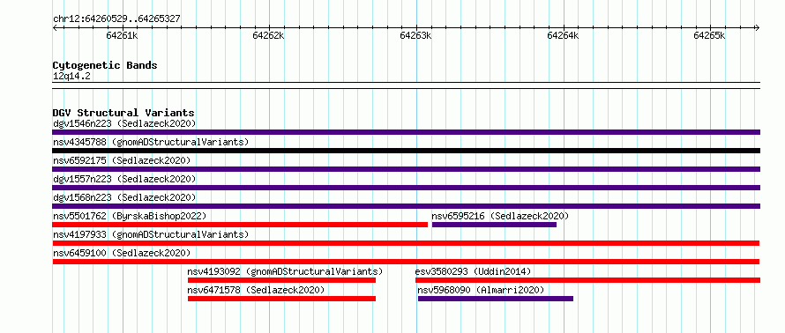Screen dimensions: 785x333
Task: Open the dgv1568n223 (Sedlazeck2020) label
Action: (x=124, y=197)
